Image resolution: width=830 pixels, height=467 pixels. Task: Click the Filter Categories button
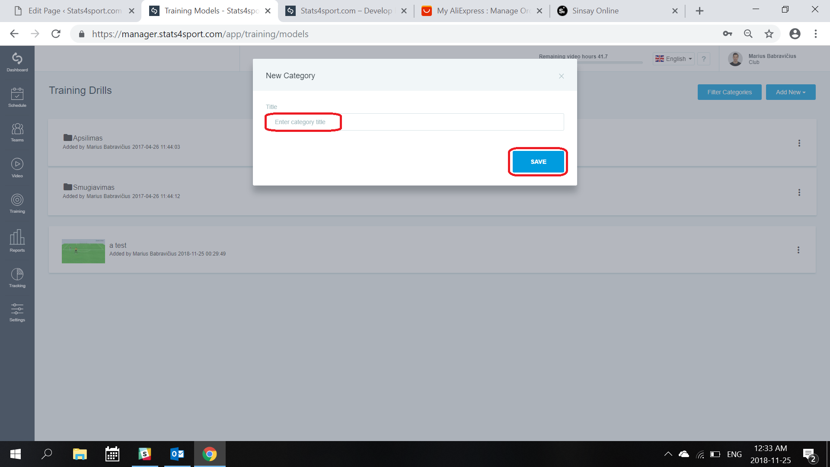pos(729,92)
